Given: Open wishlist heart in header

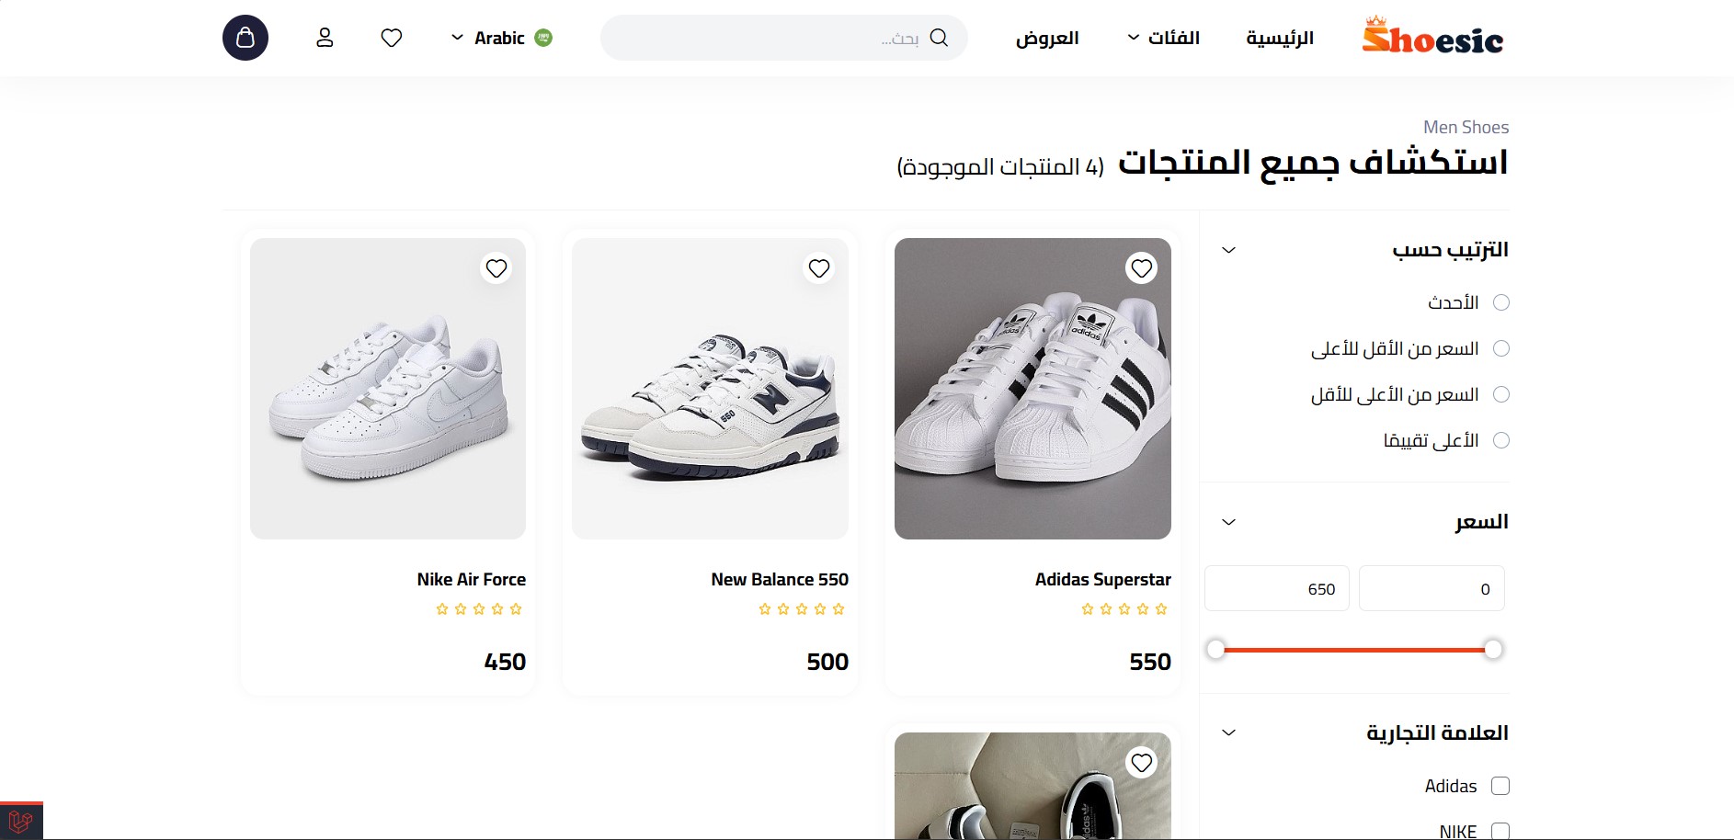Looking at the screenshot, I should (x=392, y=38).
